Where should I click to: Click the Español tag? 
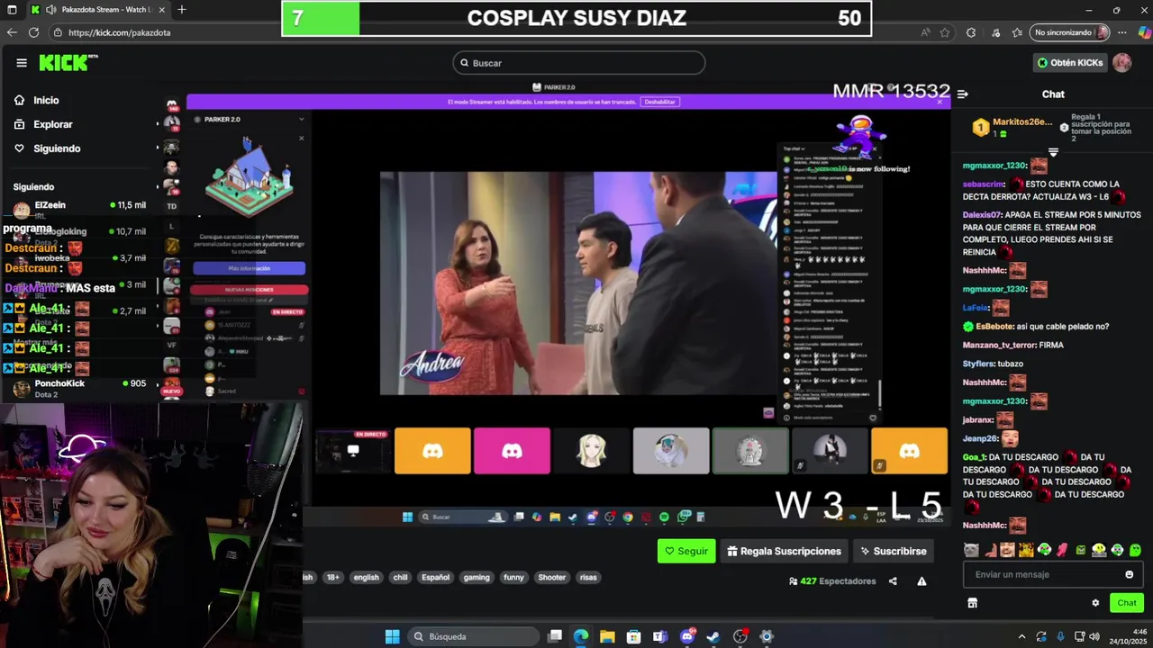(x=435, y=578)
